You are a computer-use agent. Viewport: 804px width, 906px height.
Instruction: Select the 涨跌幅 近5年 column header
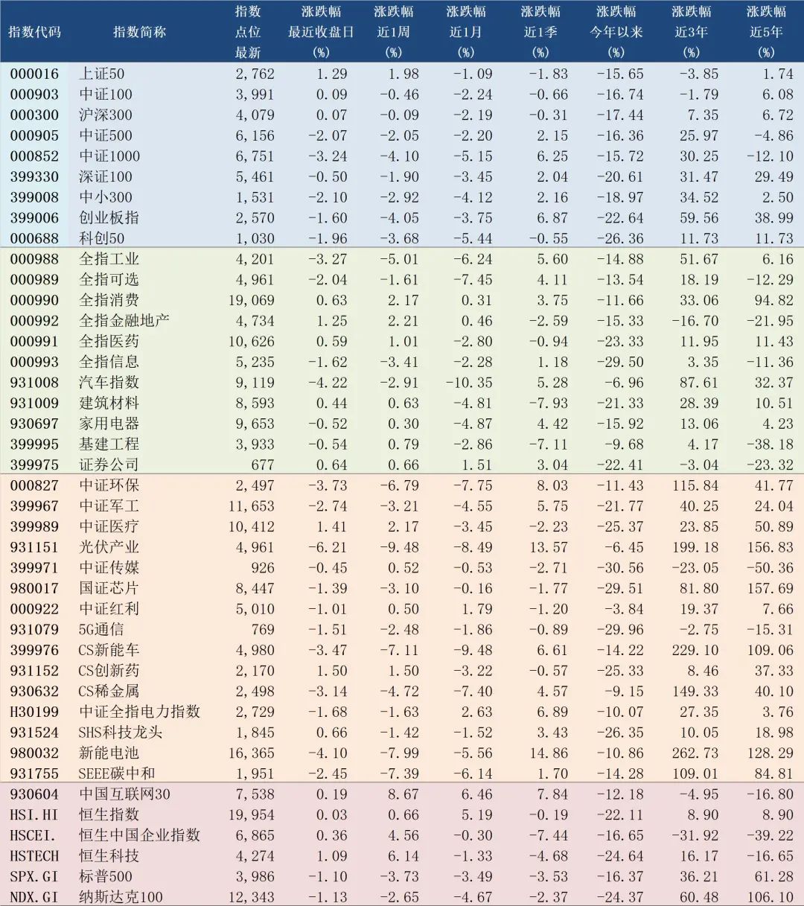click(x=767, y=32)
